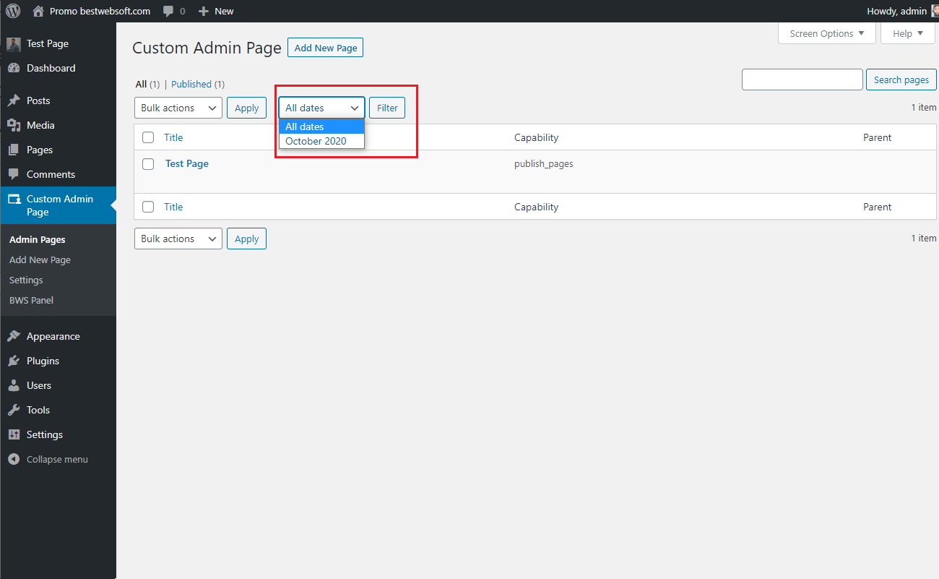
Task: Open the WordPress logo menu
Action: click(13, 11)
